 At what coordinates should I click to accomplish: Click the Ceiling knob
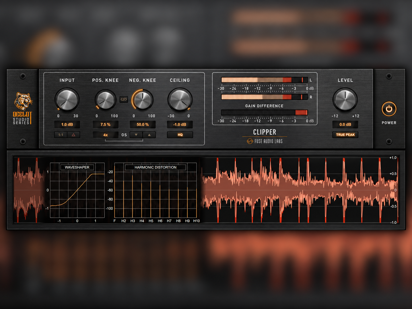point(180,100)
